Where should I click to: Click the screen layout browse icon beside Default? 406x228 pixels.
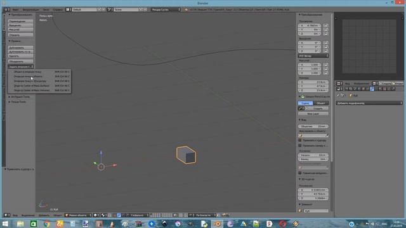69,9
